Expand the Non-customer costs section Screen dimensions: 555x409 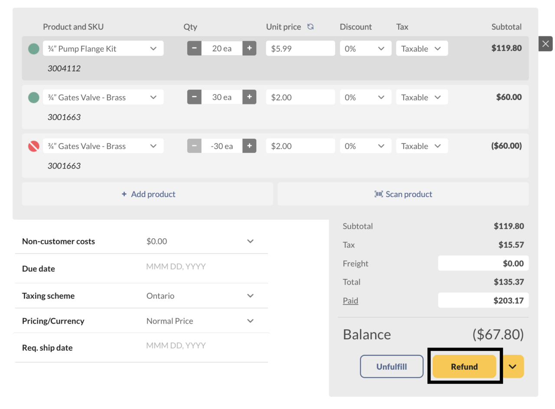click(x=250, y=241)
